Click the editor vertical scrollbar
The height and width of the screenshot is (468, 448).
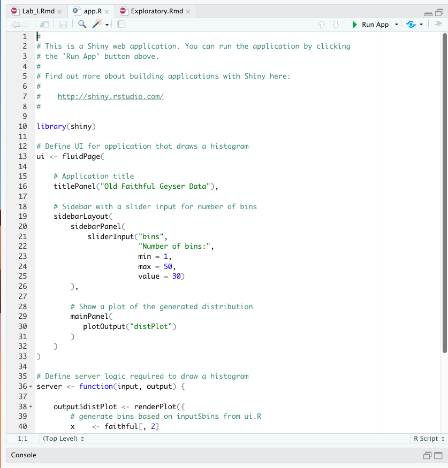point(444,193)
